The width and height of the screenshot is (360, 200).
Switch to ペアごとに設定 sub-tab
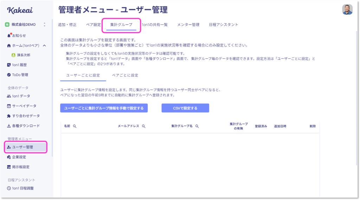coord(125,75)
